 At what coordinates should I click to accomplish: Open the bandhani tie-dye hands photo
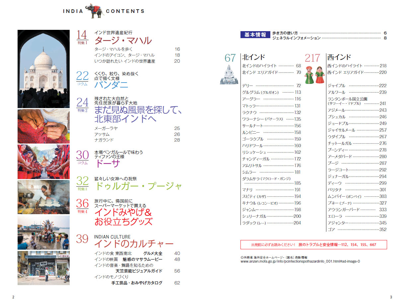[43, 126]
